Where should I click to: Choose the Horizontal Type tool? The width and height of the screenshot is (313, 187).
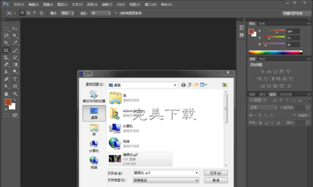15,79
